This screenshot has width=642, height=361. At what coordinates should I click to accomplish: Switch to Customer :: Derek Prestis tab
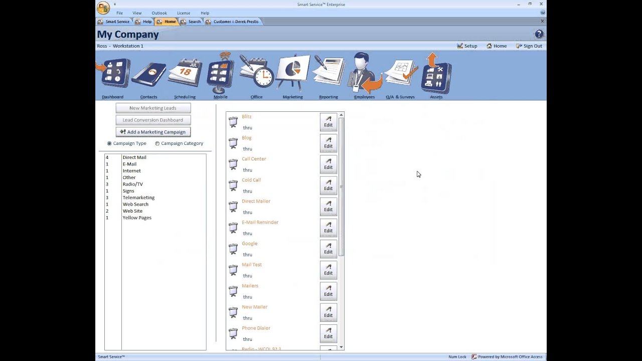232,22
